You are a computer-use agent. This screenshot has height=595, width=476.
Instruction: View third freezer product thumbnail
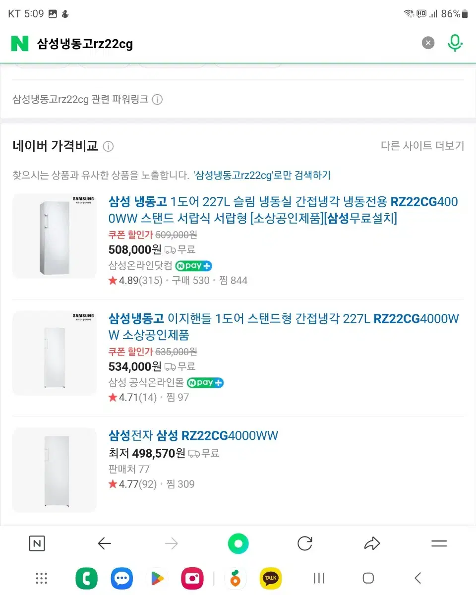(55, 470)
